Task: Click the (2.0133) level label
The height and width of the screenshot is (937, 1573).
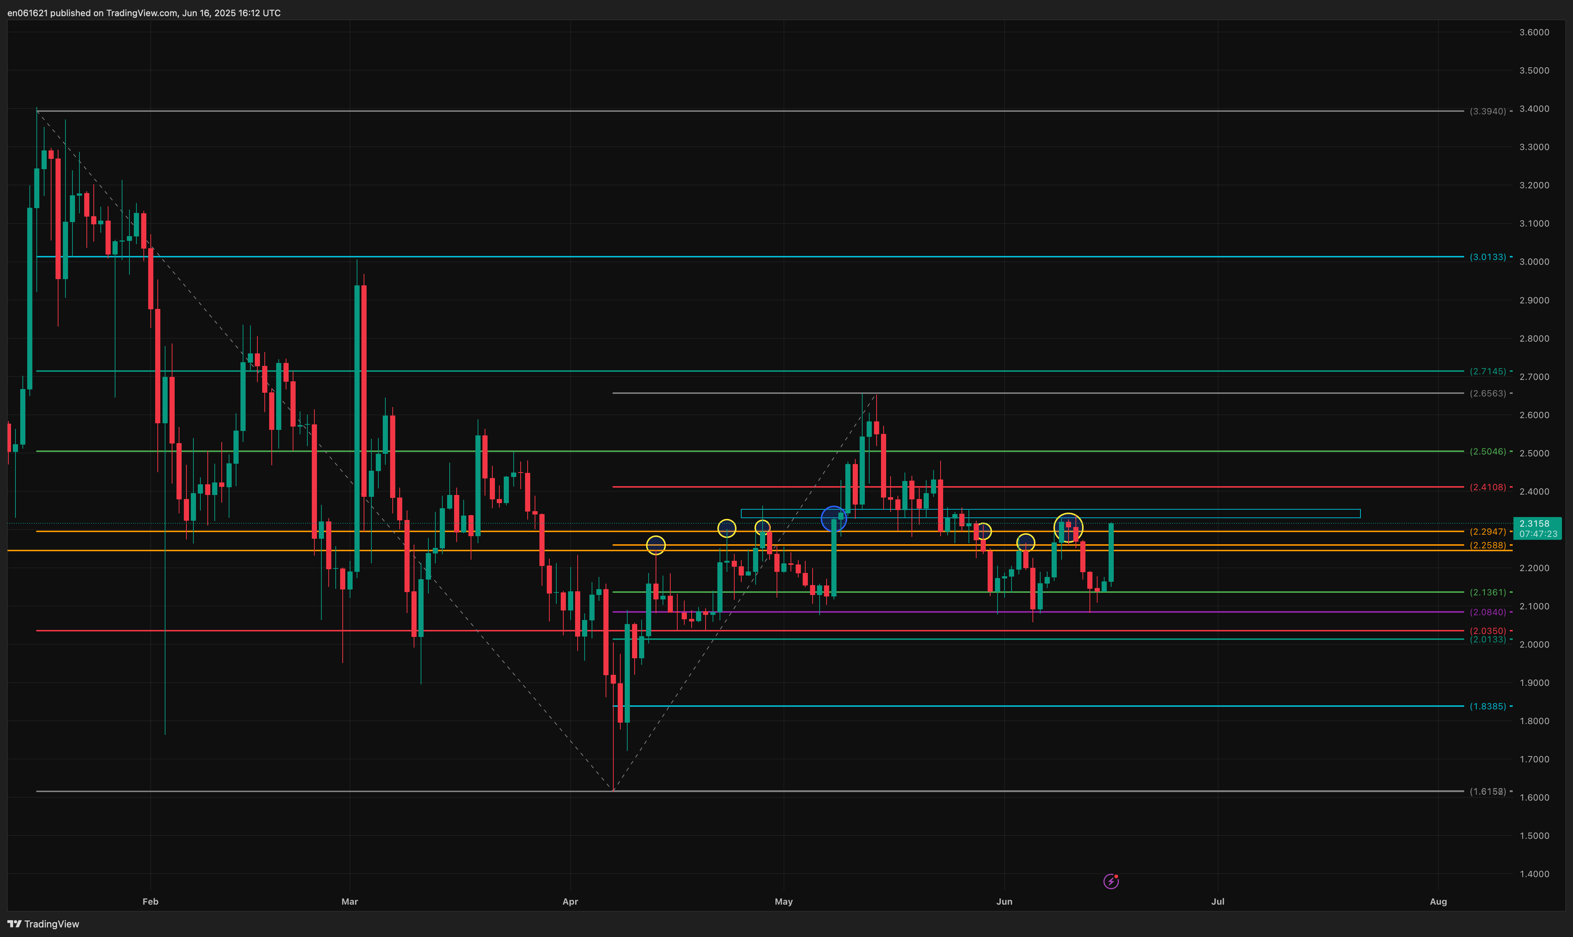Action: [x=1488, y=639]
